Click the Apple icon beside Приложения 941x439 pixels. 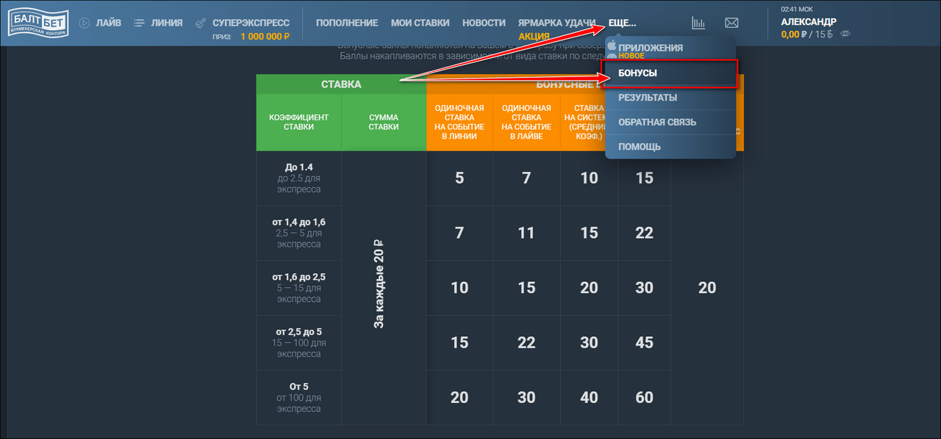tap(611, 47)
